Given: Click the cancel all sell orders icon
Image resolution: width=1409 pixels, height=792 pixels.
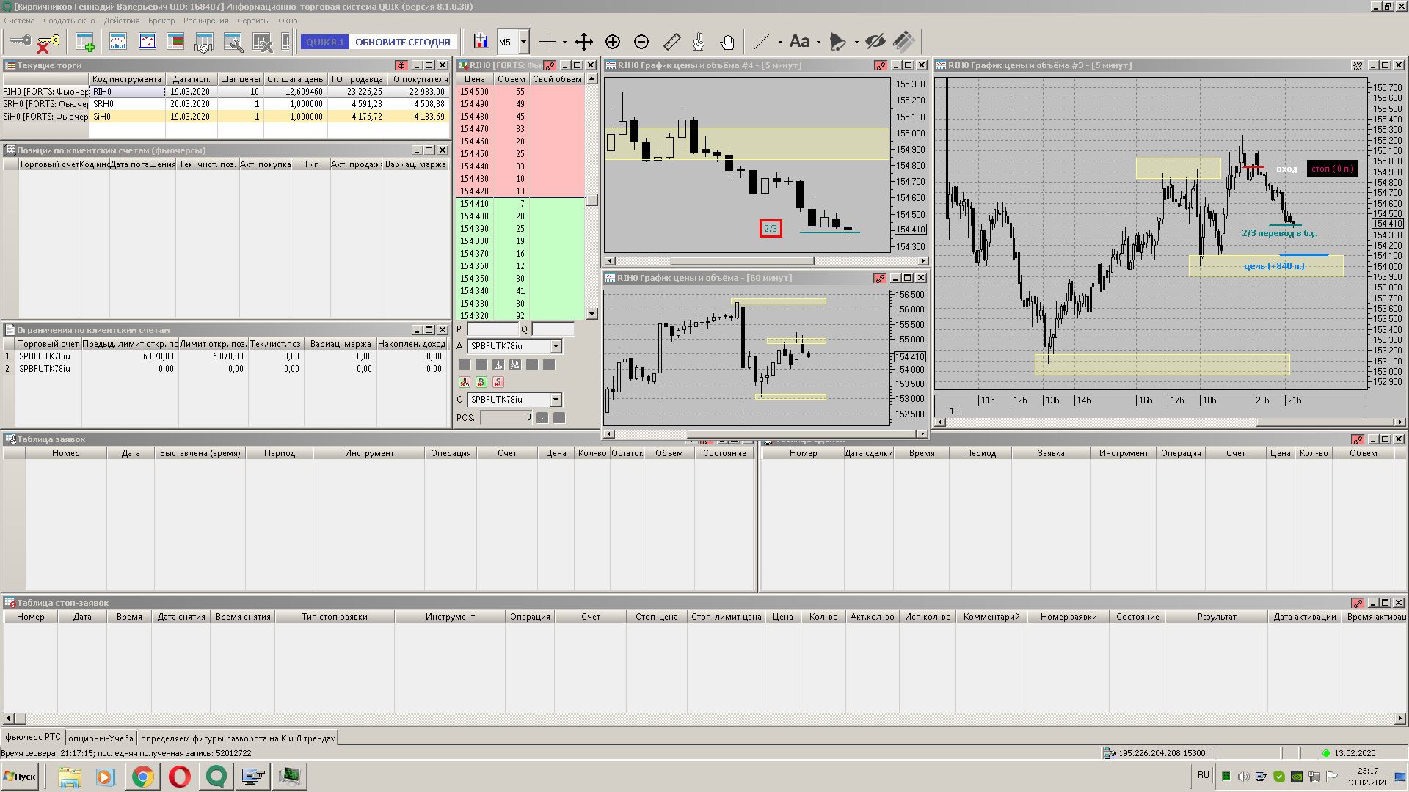Looking at the screenshot, I should (x=498, y=382).
